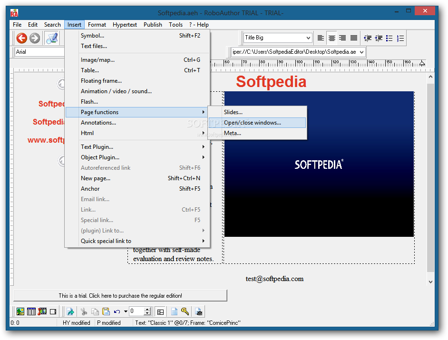Choose Symbol... from Insert menu
Viewport: 448px width, 340px height.
point(138,36)
